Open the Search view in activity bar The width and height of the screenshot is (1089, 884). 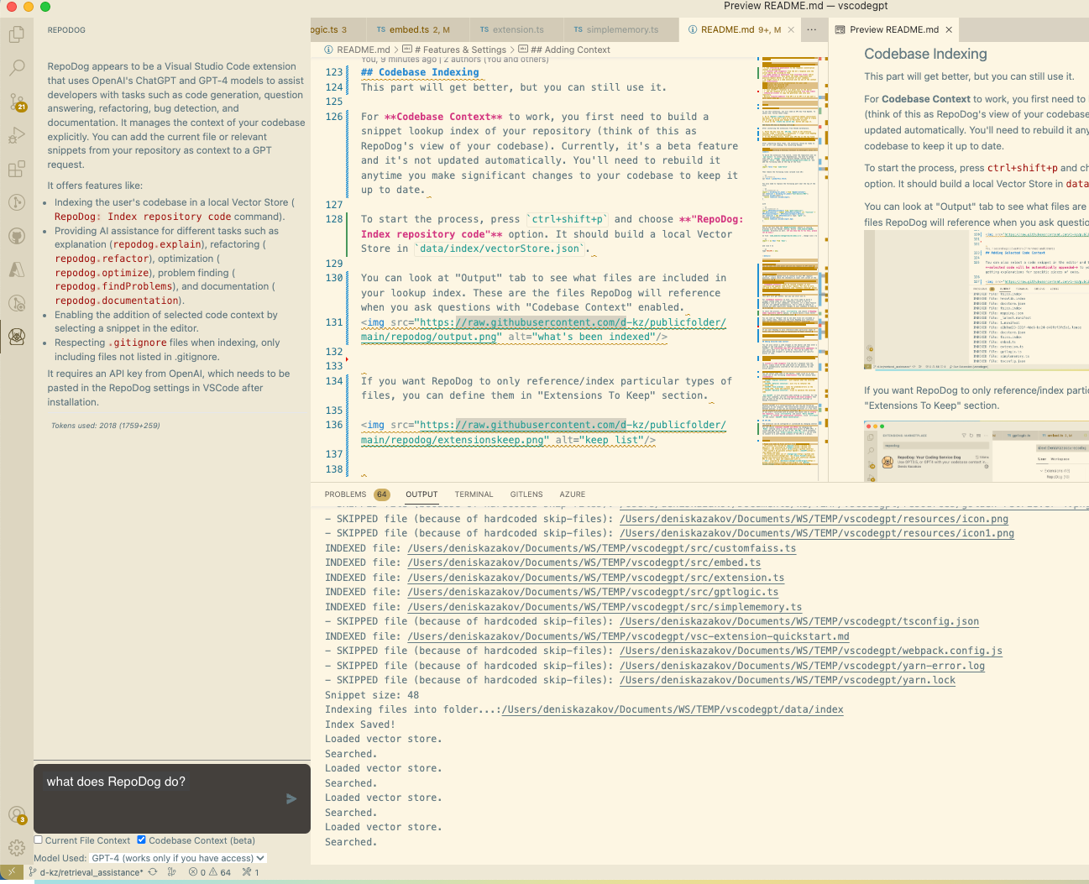(17, 68)
